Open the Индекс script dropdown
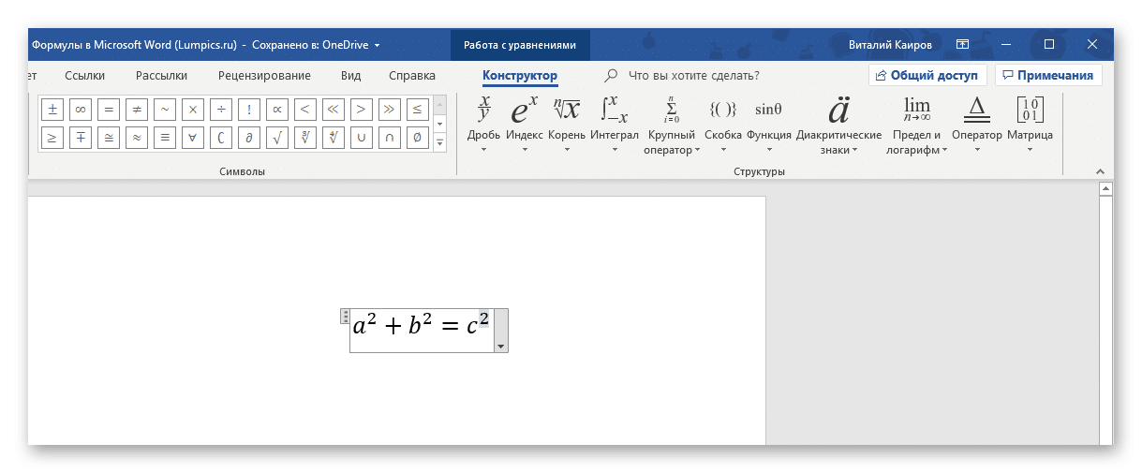The image size is (1142, 473). pyautogui.click(x=524, y=126)
